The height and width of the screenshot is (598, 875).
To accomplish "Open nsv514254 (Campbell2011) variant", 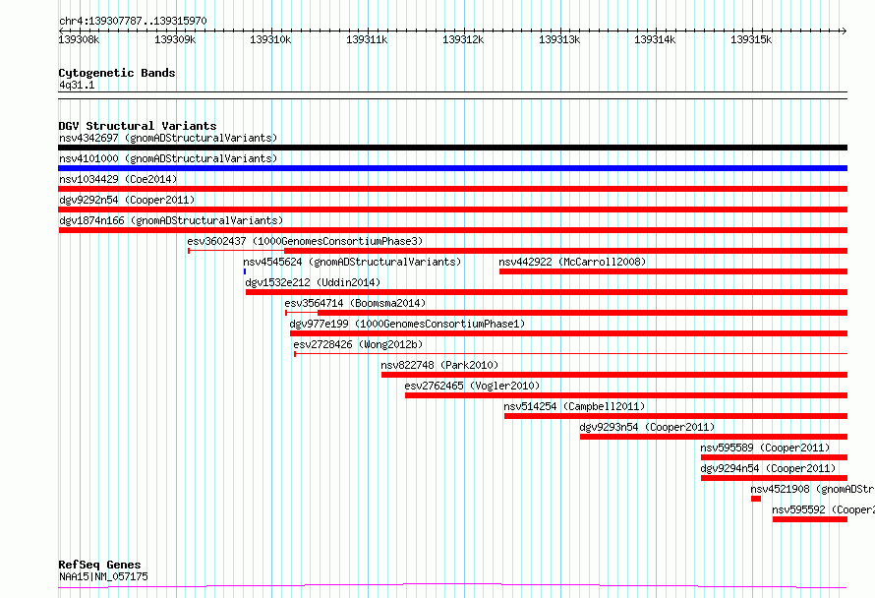I will coord(574,406).
